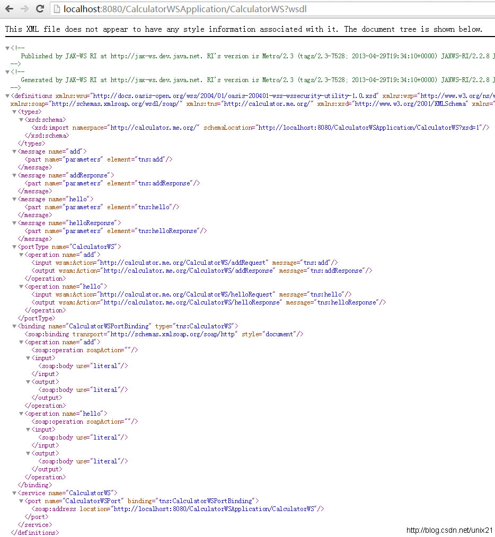
Task: Collapse output of binding operation add
Action: pyautogui.click(x=28, y=382)
